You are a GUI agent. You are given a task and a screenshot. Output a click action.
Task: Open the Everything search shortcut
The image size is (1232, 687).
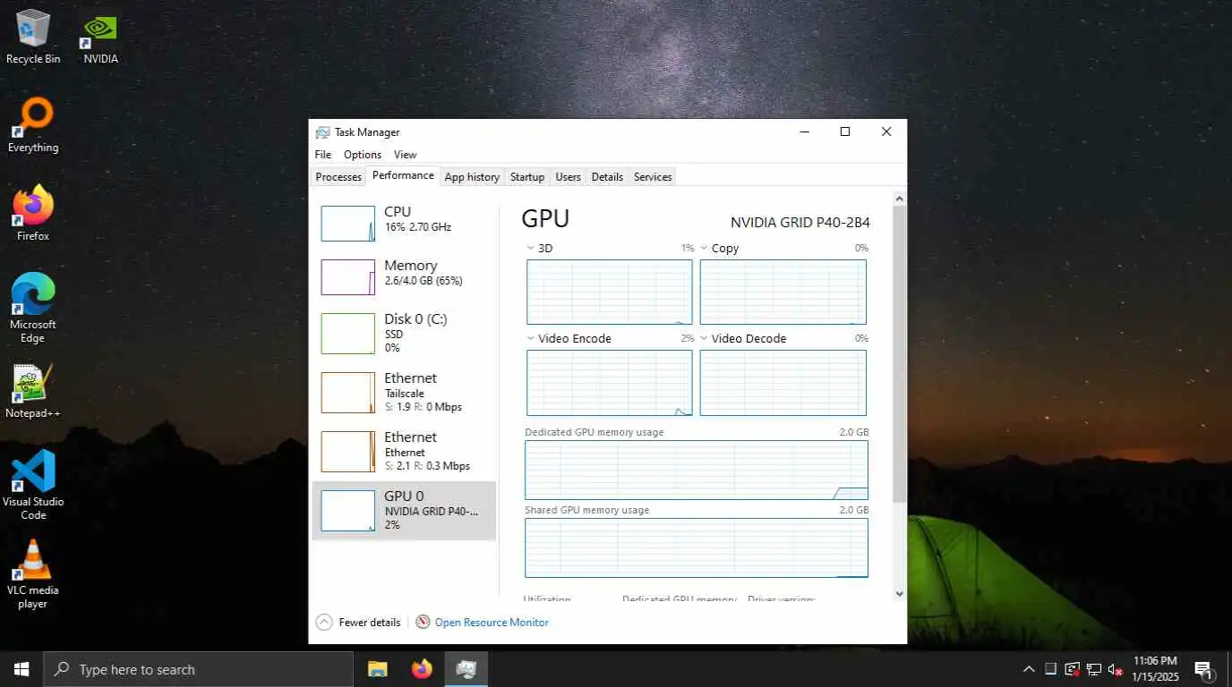coord(33,125)
